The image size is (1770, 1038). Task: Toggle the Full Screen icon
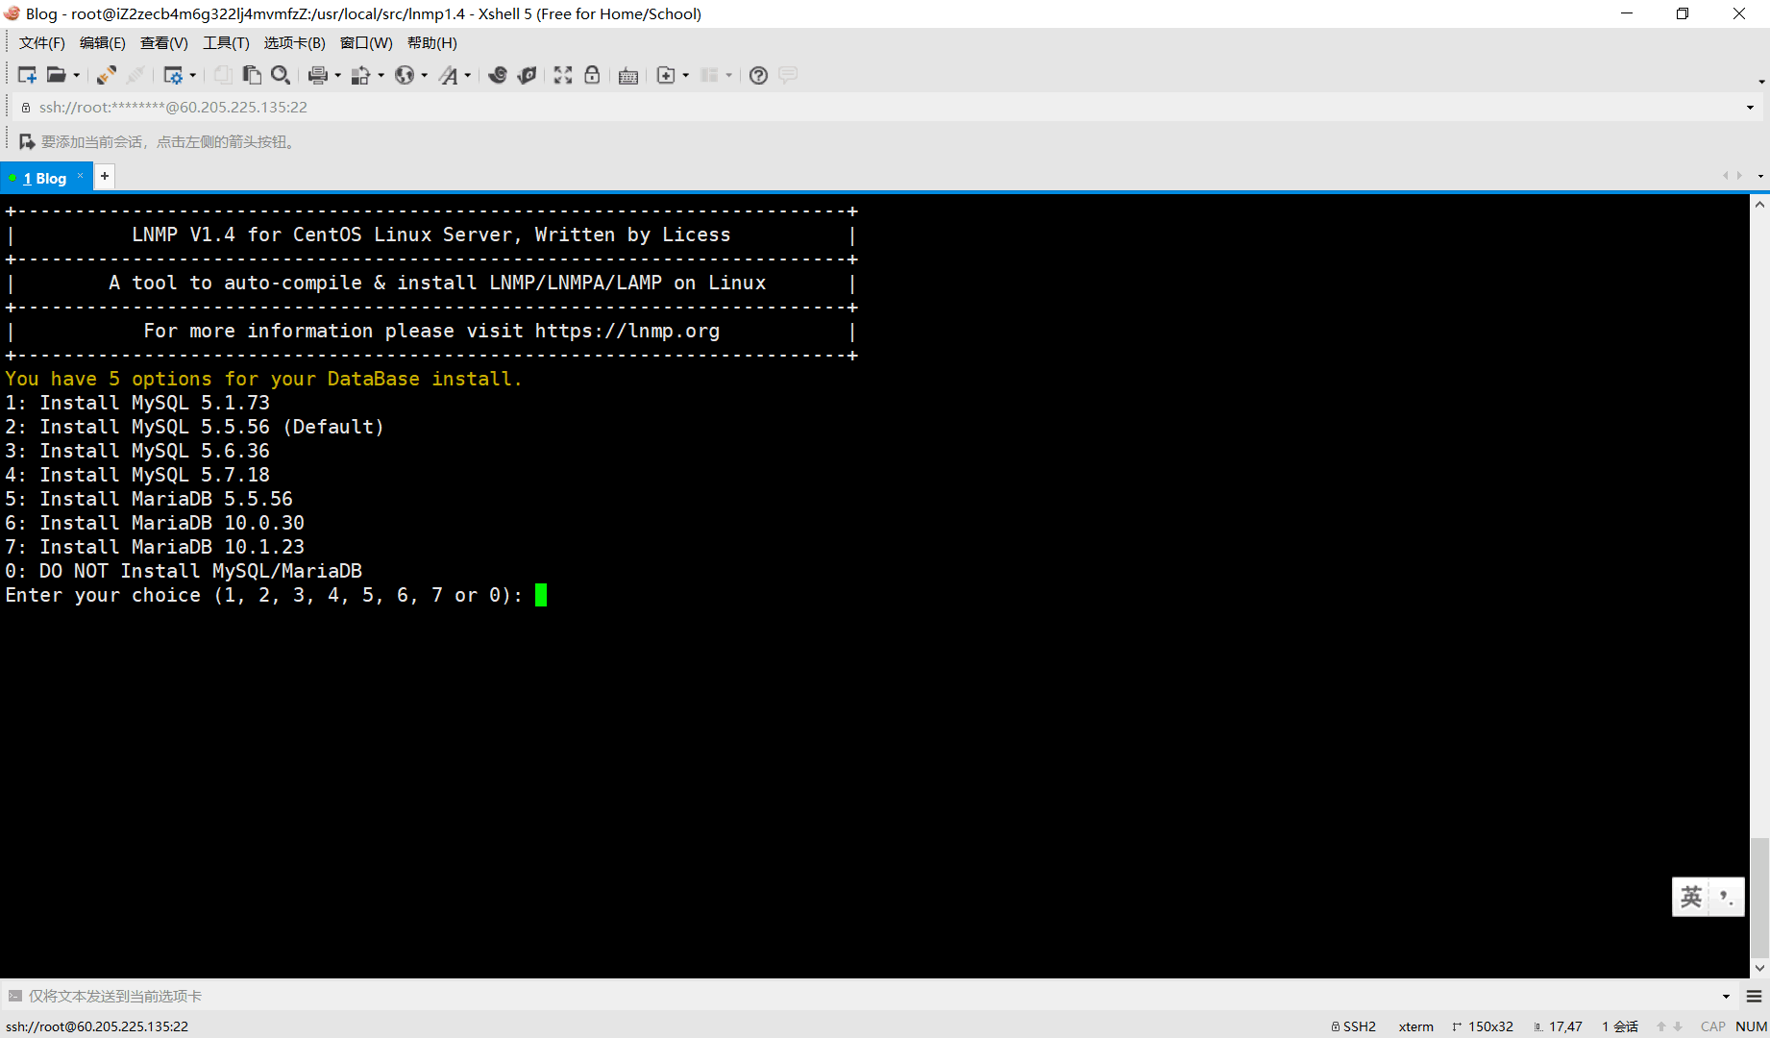pyautogui.click(x=563, y=75)
